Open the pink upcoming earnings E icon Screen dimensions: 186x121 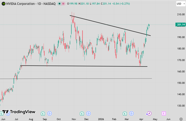164,114
